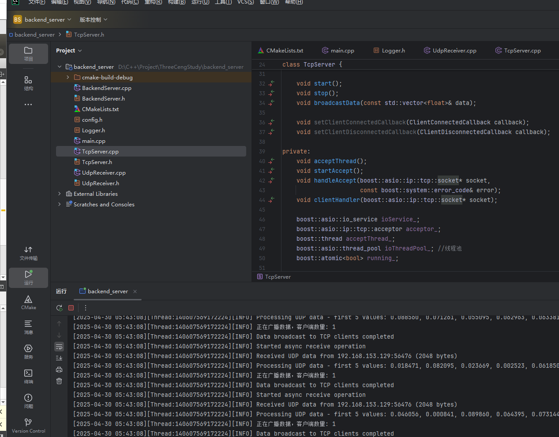The height and width of the screenshot is (437, 559).
Task: Open the 服务 services tool window
Action: pyautogui.click(x=28, y=351)
